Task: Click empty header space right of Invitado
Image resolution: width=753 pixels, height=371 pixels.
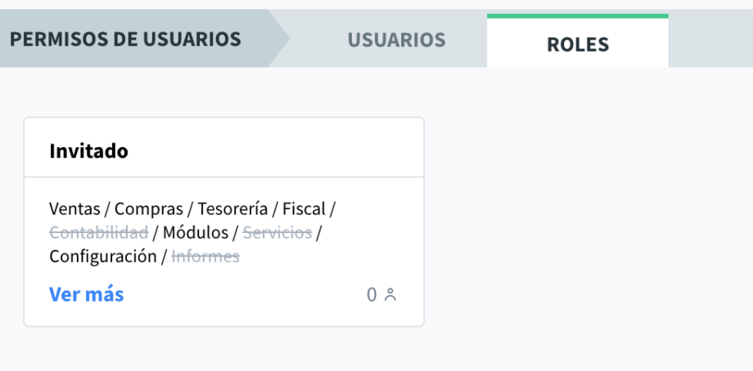Action: (278, 151)
